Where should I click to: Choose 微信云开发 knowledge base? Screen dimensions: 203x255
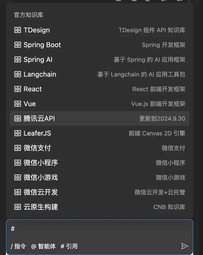pyautogui.click(x=100, y=192)
